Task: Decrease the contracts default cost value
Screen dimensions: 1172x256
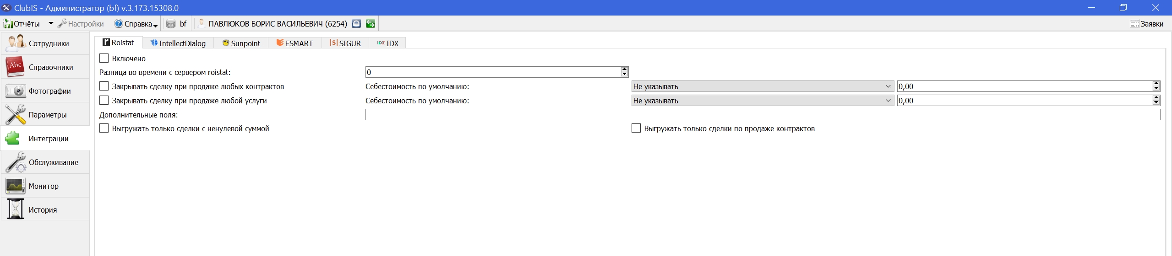Action: (1156, 89)
